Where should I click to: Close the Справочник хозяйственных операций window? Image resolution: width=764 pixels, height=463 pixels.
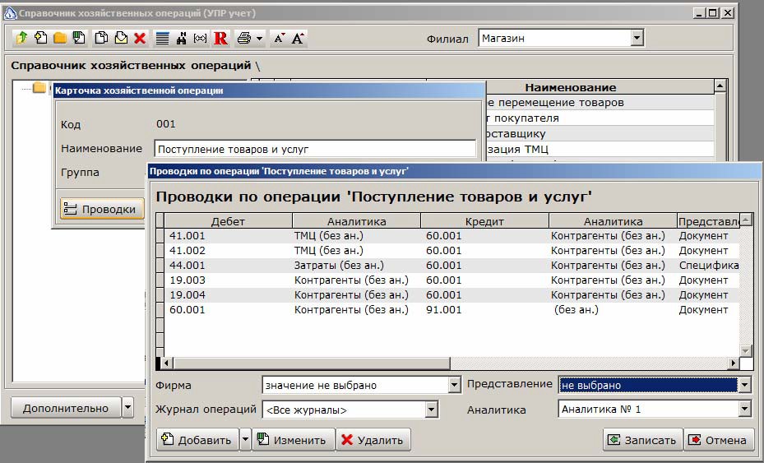tap(728, 13)
